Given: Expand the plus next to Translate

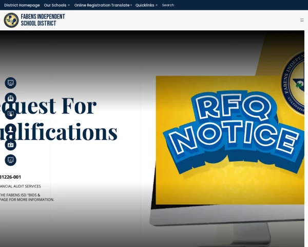Looking at the screenshot, I should coord(131,5).
